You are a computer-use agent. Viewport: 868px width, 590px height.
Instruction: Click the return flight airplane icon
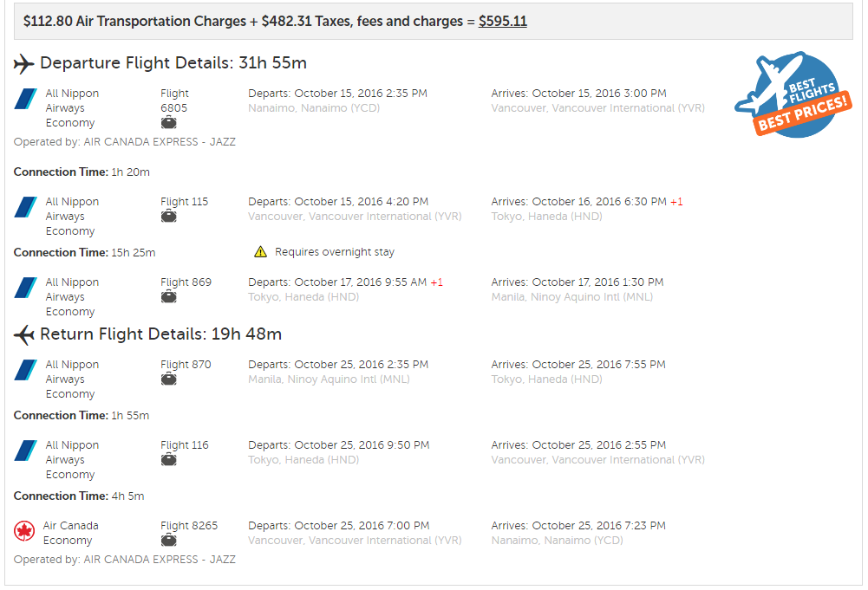(23, 334)
